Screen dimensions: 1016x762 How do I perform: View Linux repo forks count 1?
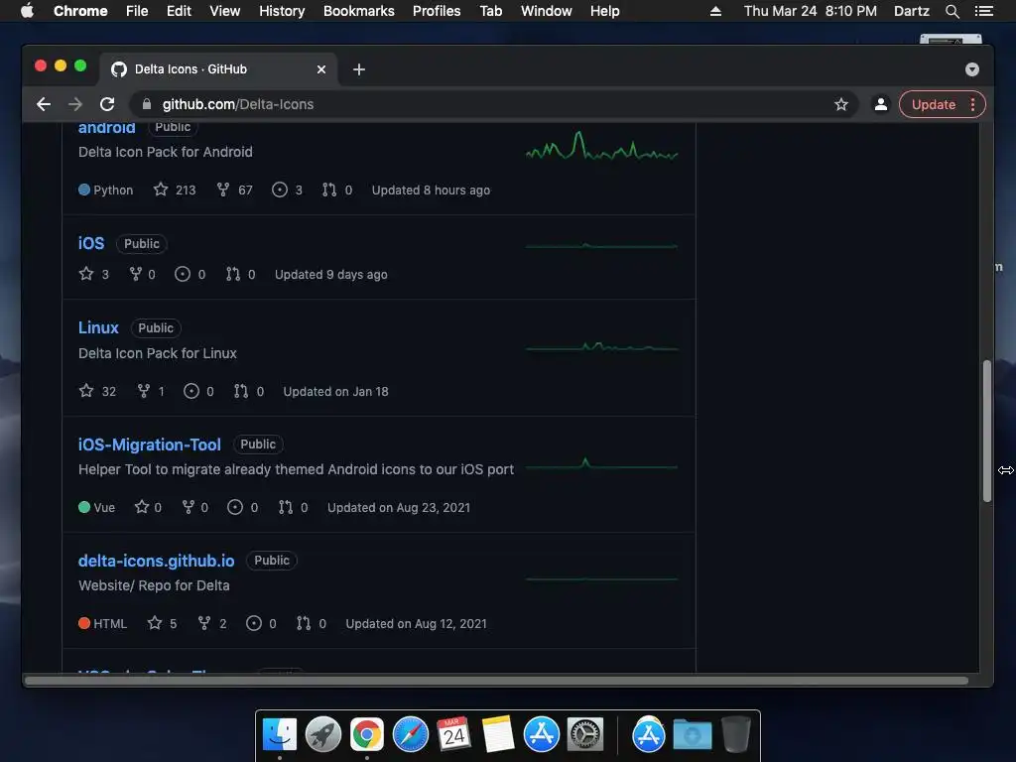[x=151, y=391]
